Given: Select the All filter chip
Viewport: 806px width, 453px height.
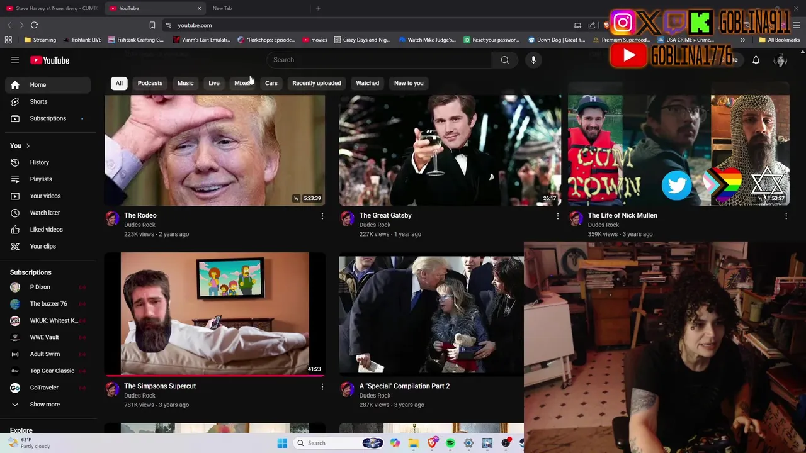Looking at the screenshot, I should (x=119, y=83).
